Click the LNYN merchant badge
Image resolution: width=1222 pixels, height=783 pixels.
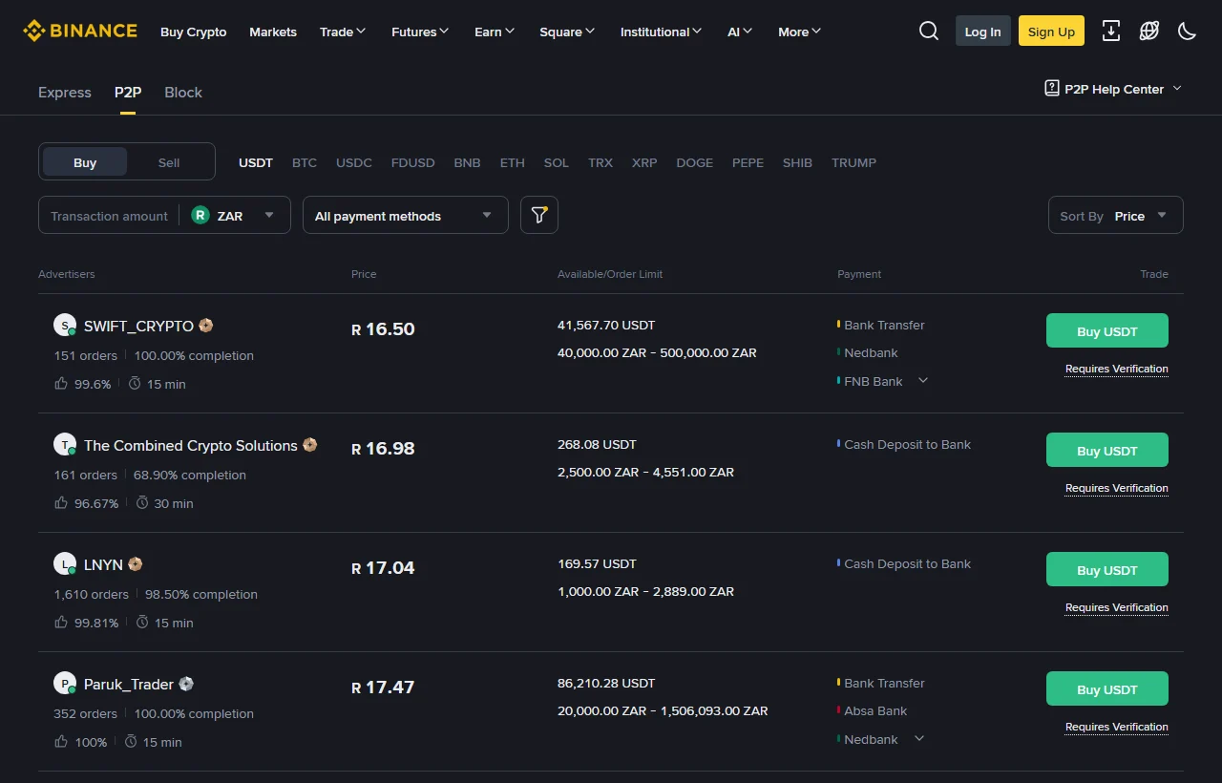(135, 564)
